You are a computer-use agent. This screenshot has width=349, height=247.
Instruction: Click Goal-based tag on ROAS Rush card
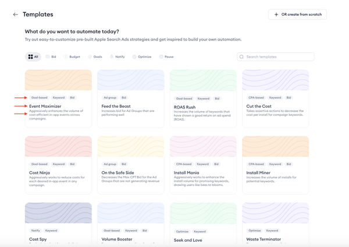(x=184, y=98)
